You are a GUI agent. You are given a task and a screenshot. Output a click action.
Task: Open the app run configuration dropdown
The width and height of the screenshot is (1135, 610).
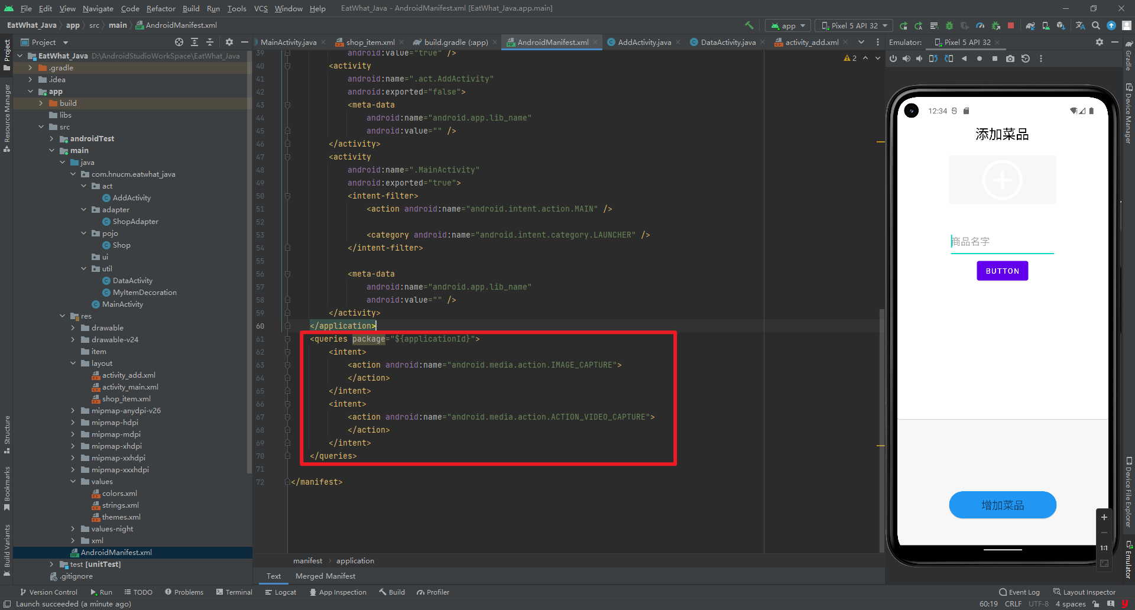pos(789,25)
